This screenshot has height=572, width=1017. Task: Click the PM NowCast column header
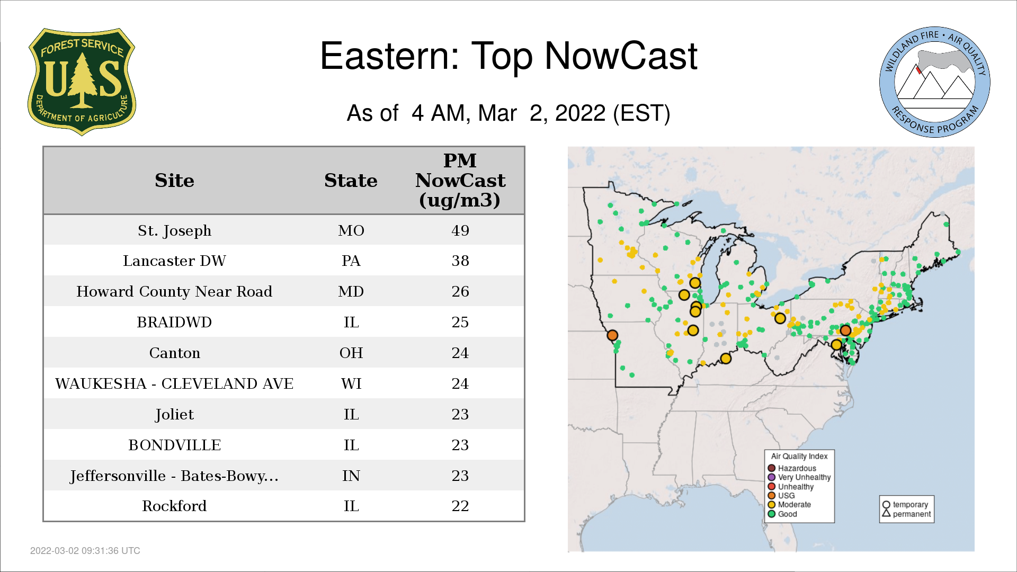pos(460,181)
